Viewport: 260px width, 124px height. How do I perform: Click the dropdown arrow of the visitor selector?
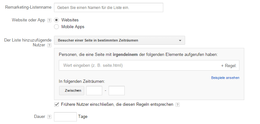point(180,41)
